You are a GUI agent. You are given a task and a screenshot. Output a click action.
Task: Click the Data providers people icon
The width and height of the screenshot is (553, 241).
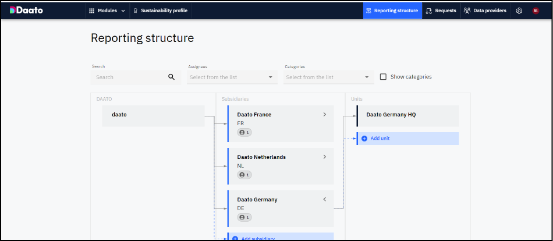coord(467,10)
